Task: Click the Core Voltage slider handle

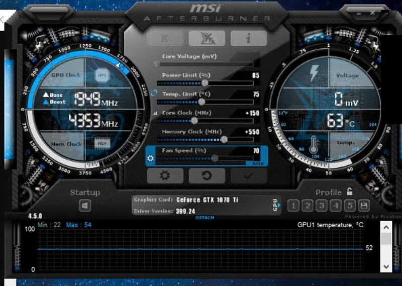Action: pyautogui.click(x=156, y=64)
